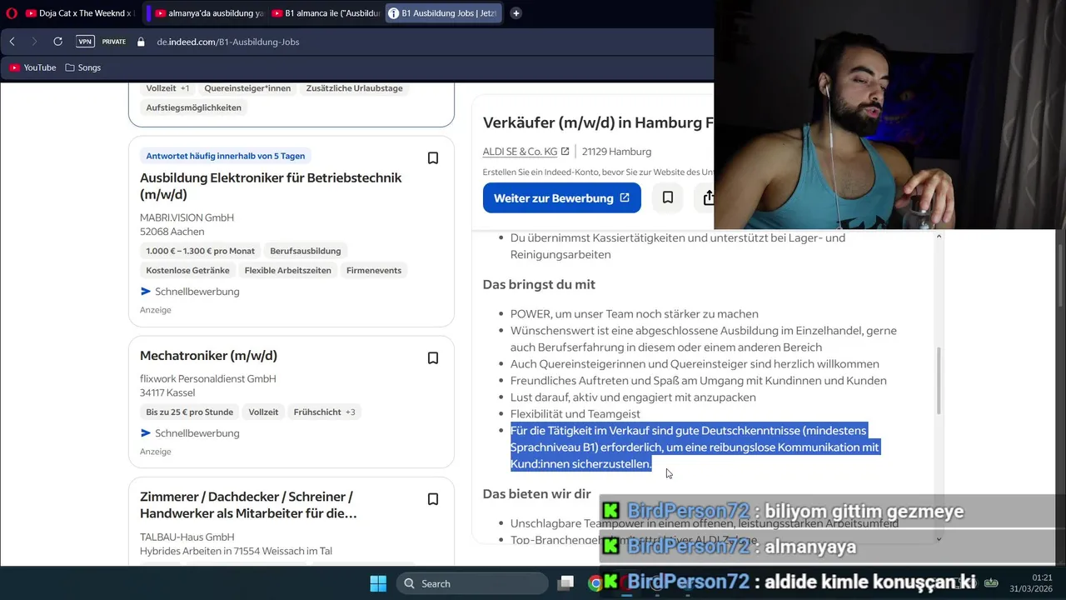The image size is (1066, 600).
Task: Click the Berufsausbildung tag
Action: (306, 251)
